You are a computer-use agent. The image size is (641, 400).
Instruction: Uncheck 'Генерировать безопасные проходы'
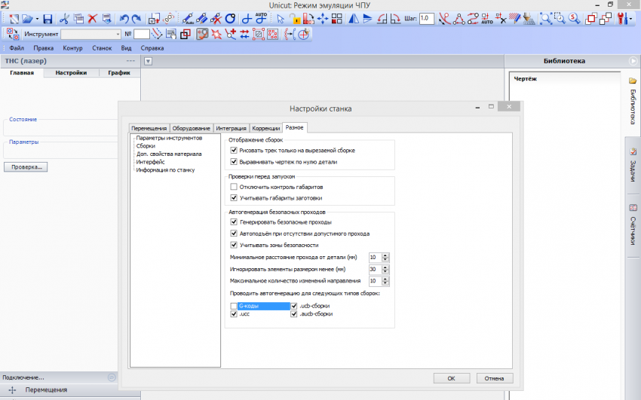point(234,222)
